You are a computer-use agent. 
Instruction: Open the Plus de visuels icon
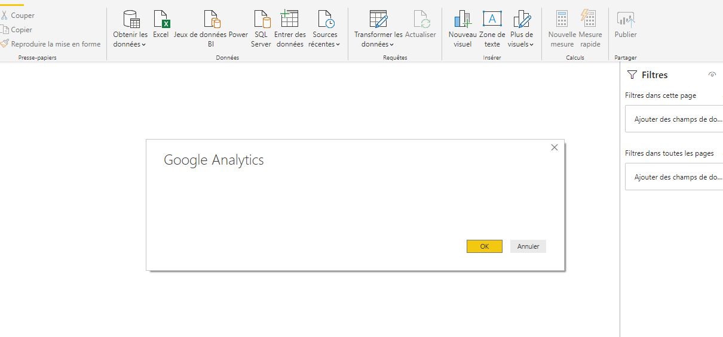tap(522, 19)
